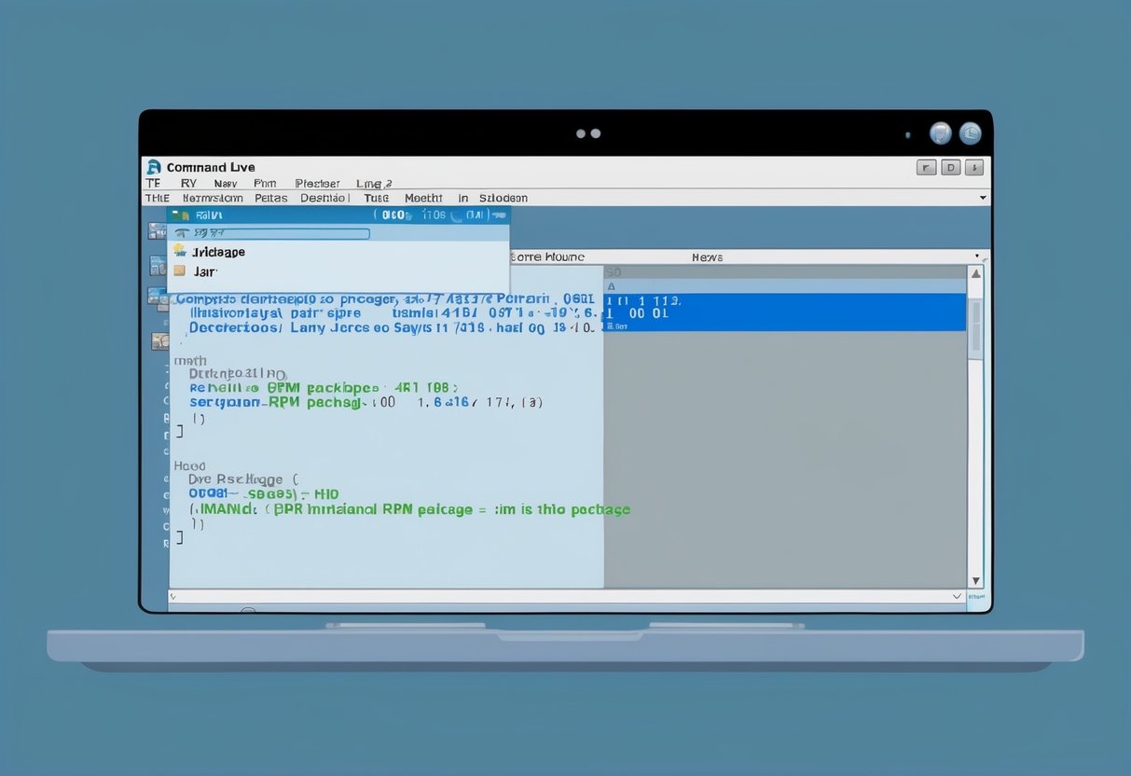Select the Jricldage entry in the list

point(218,252)
